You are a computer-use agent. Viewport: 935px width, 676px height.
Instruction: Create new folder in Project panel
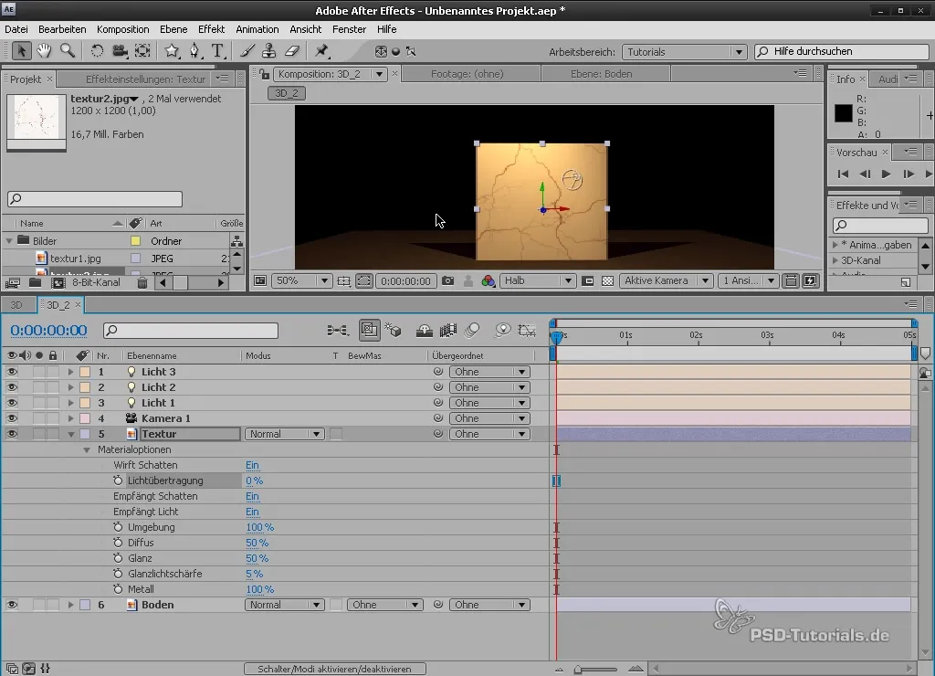coord(36,283)
